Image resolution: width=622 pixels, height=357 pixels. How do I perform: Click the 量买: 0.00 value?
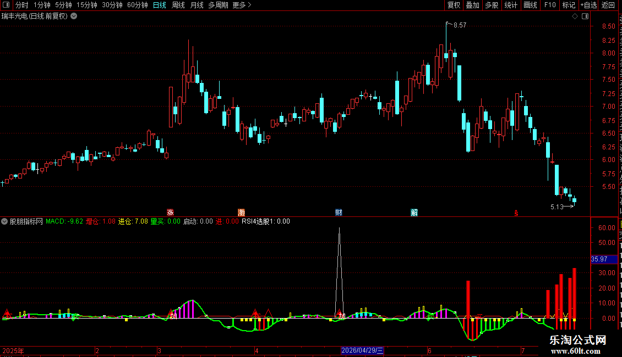coord(166,222)
